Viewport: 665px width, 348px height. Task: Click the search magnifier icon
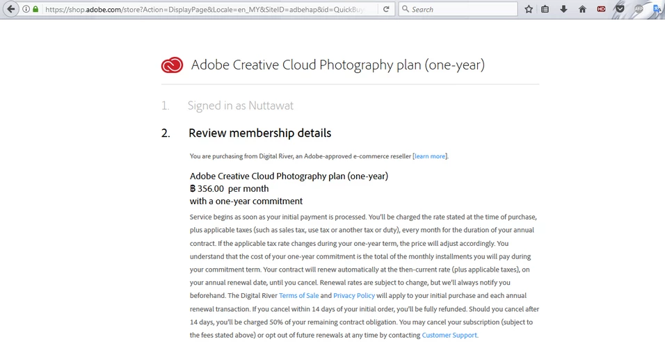point(406,9)
